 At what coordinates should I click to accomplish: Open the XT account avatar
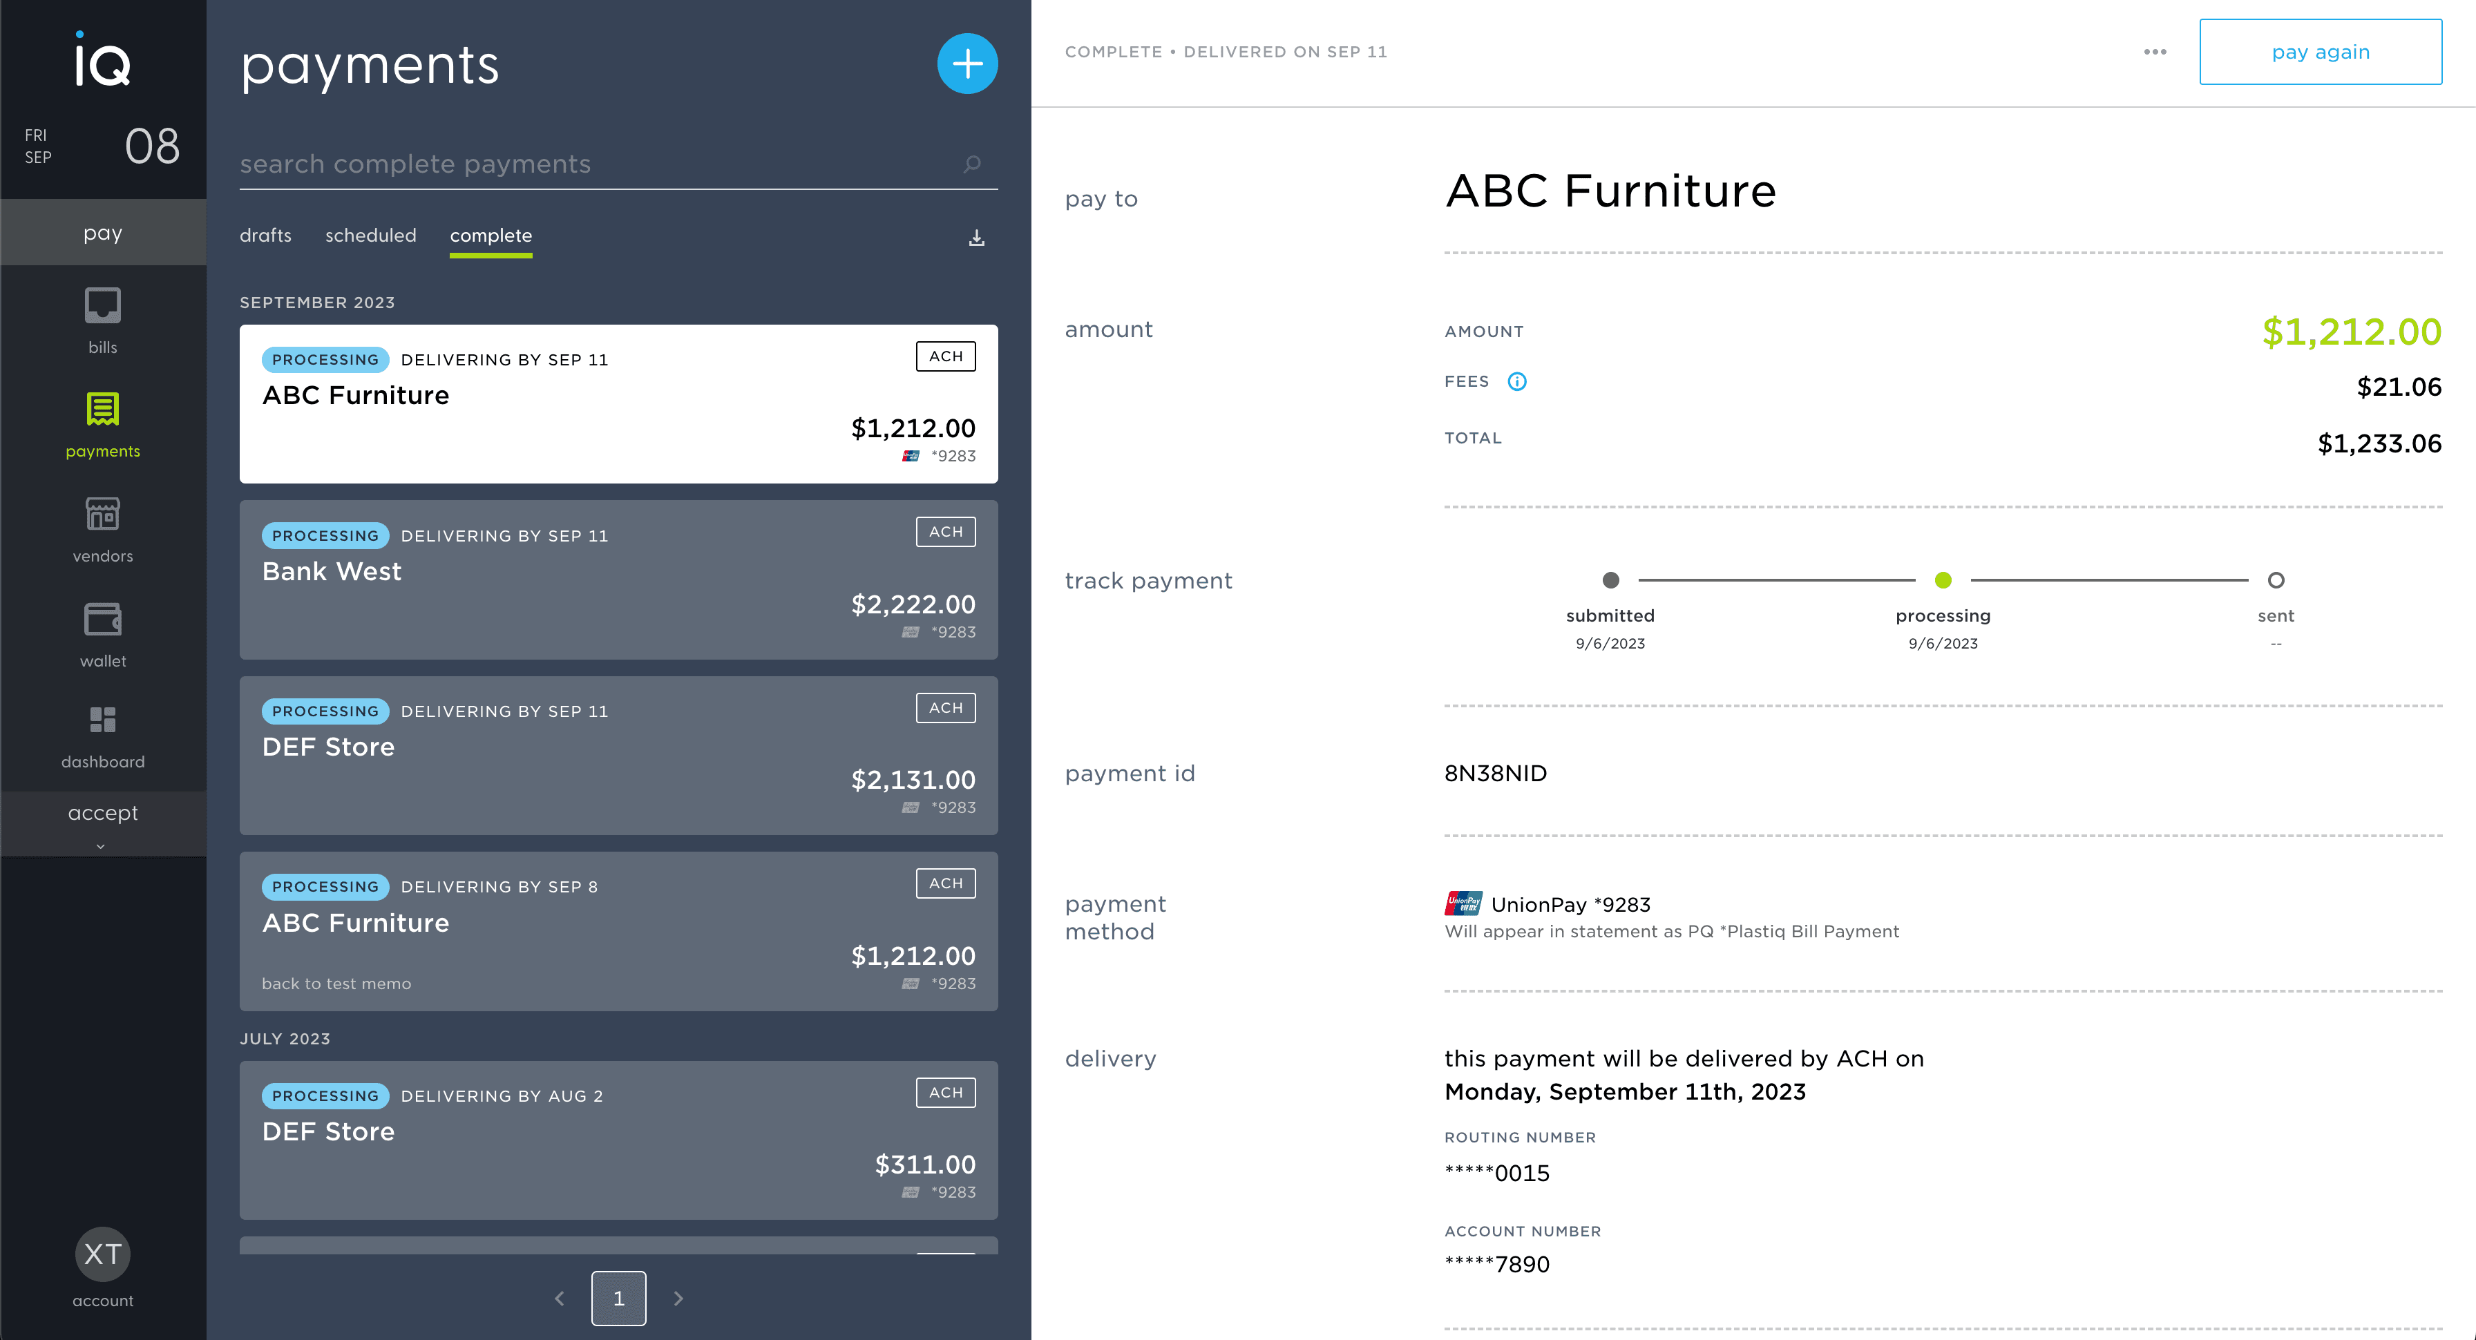tap(103, 1254)
